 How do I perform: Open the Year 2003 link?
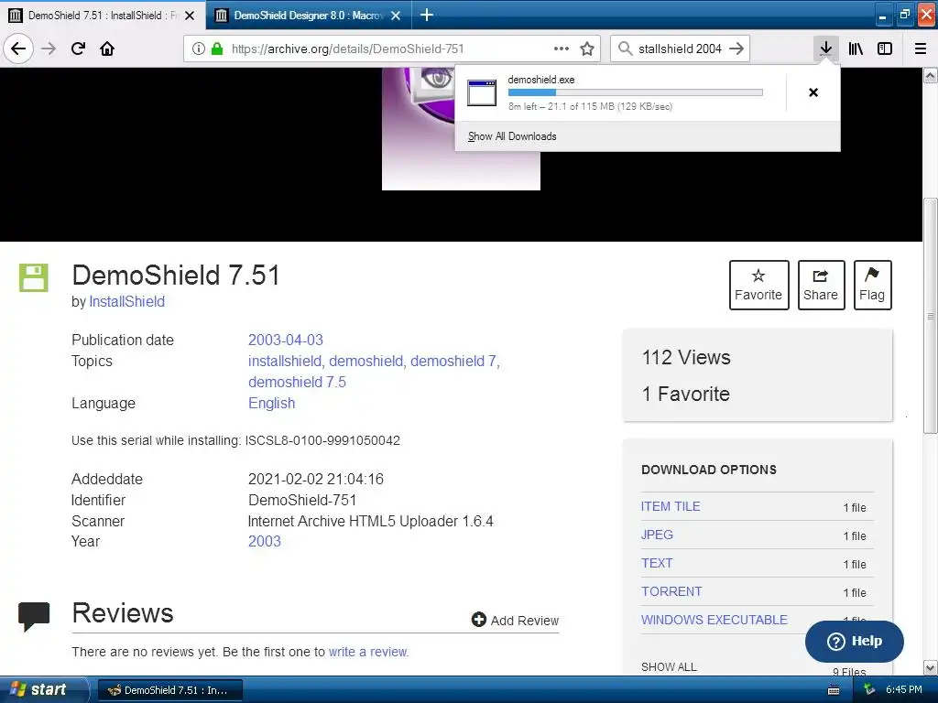[x=265, y=541]
